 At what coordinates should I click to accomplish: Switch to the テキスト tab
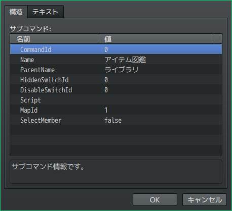pyautogui.click(x=46, y=12)
